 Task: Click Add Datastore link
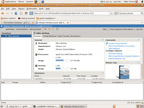click(x=114, y=48)
